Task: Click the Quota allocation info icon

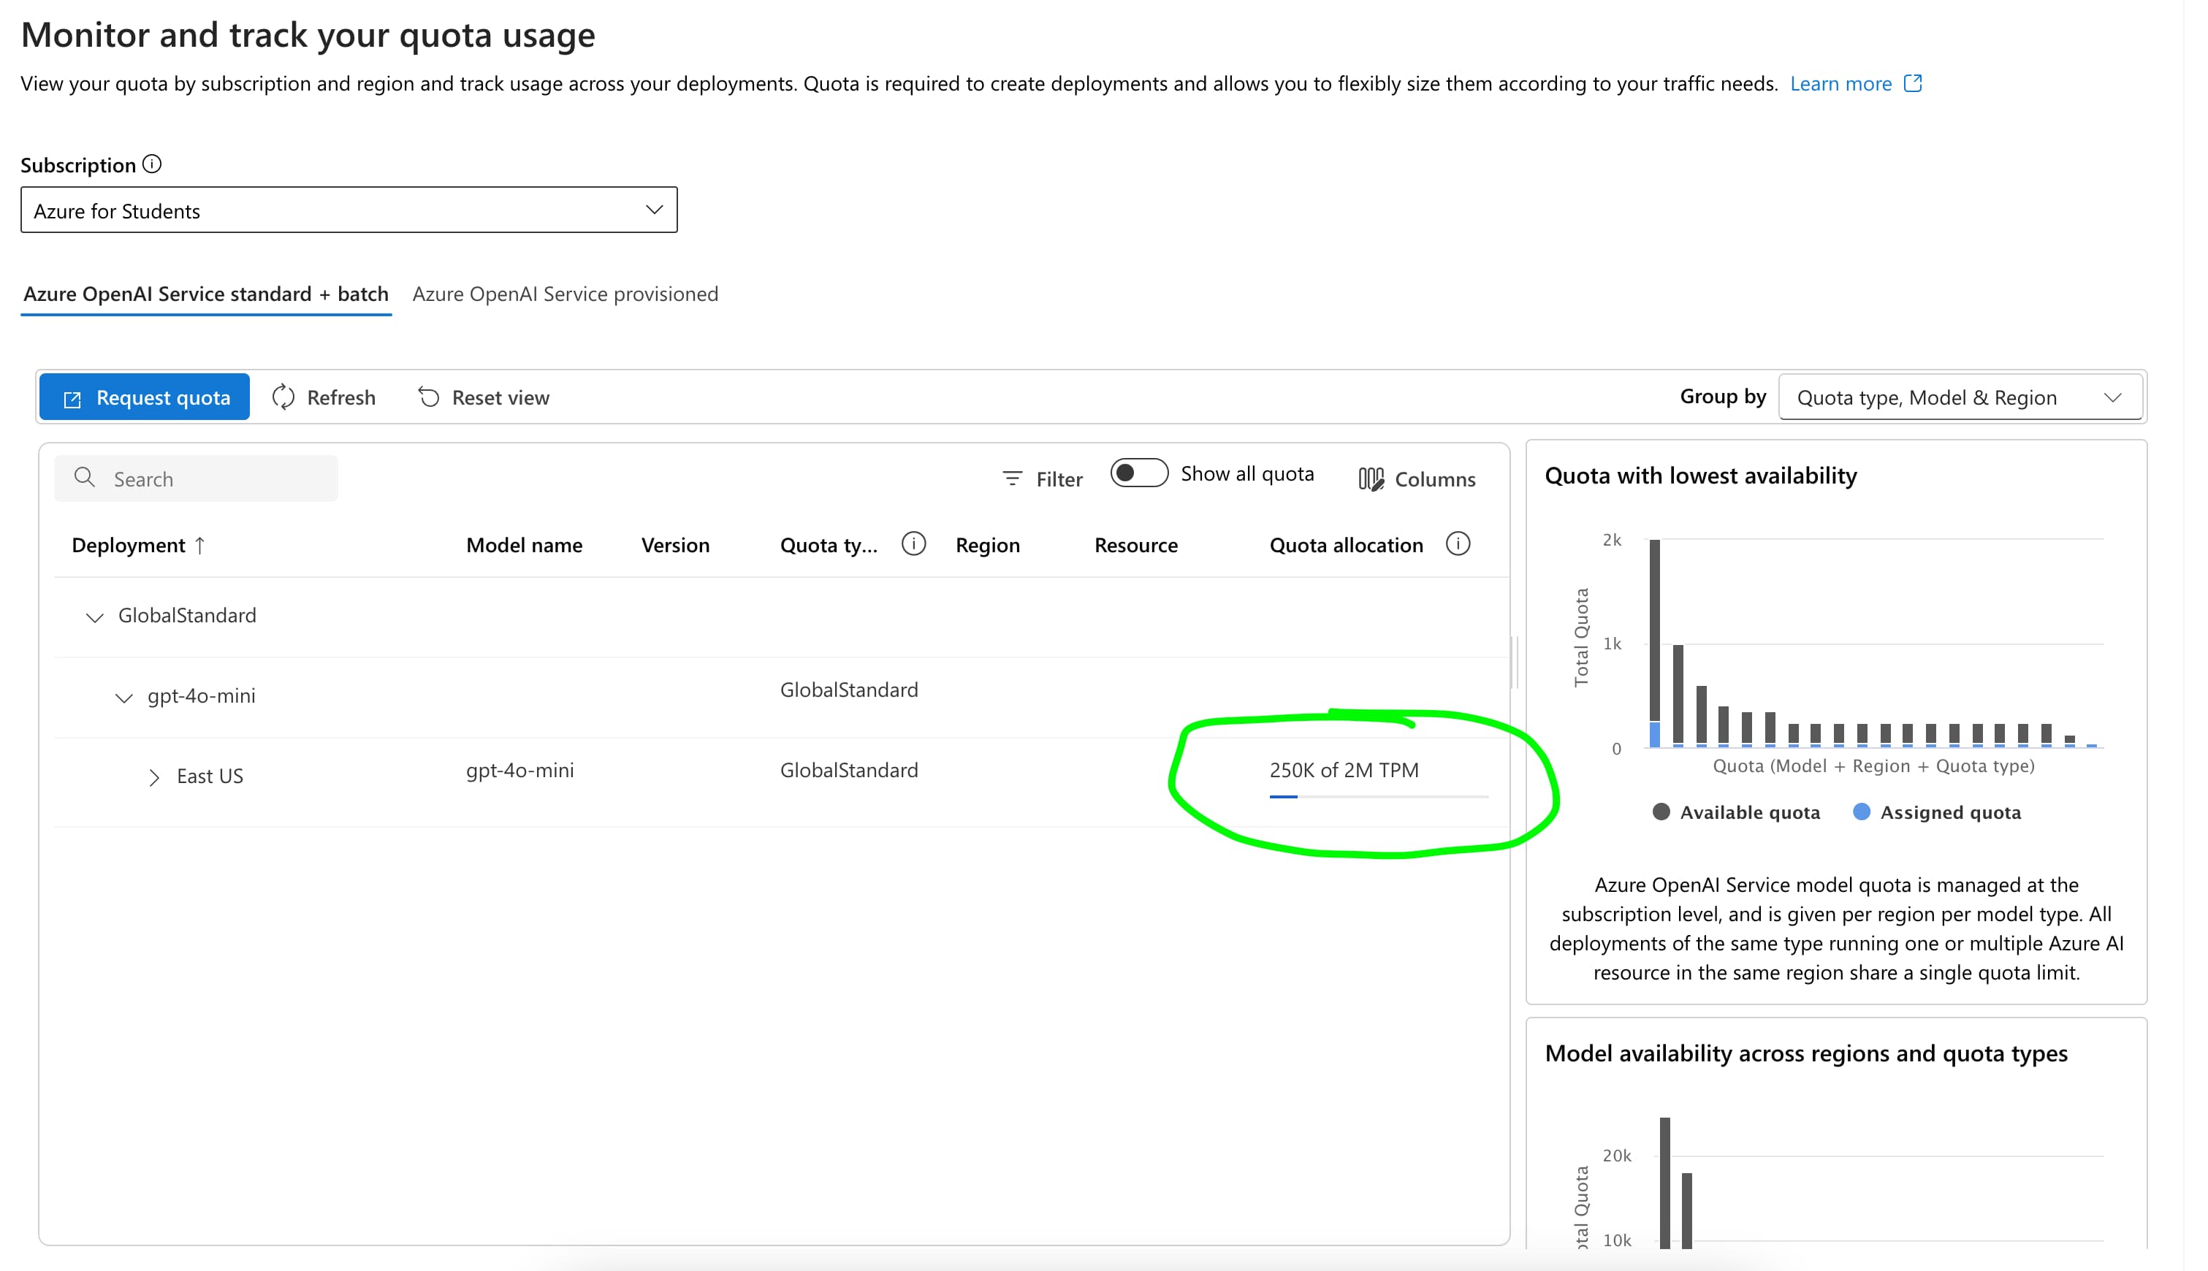Action: (x=1457, y=544)
